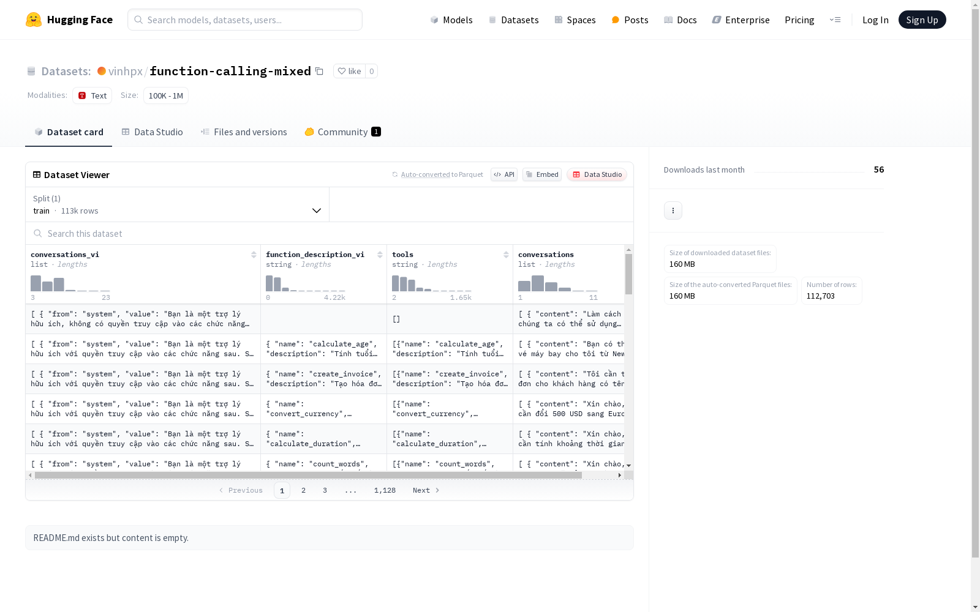Click the function_description_vi lengths histogram

click(x=306, y=283)
